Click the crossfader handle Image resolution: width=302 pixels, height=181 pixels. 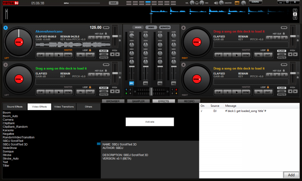[x=151, y=92]
